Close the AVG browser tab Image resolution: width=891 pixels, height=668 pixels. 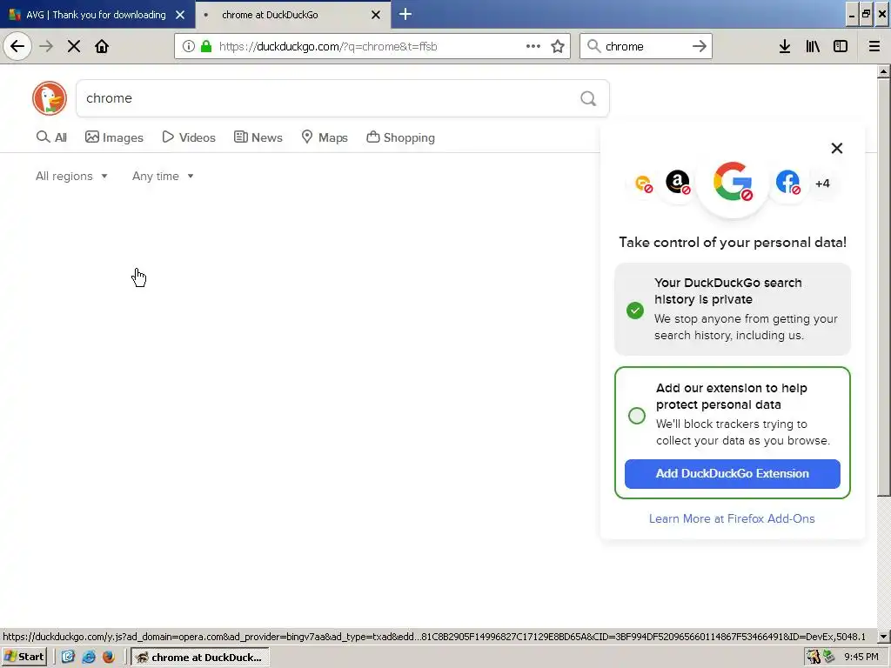[180, 15]
